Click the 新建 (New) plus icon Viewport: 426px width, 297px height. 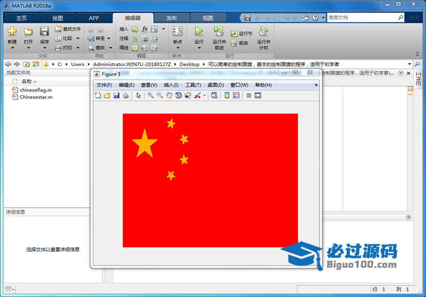12,31
